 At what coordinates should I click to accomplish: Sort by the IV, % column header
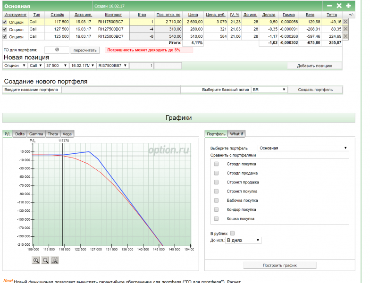pos(235,15)
